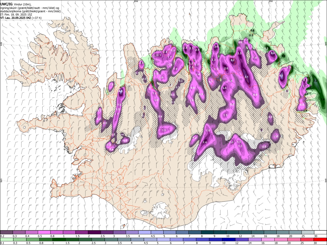Click the light gray swatch between 25 and 30, upper row

308,232
